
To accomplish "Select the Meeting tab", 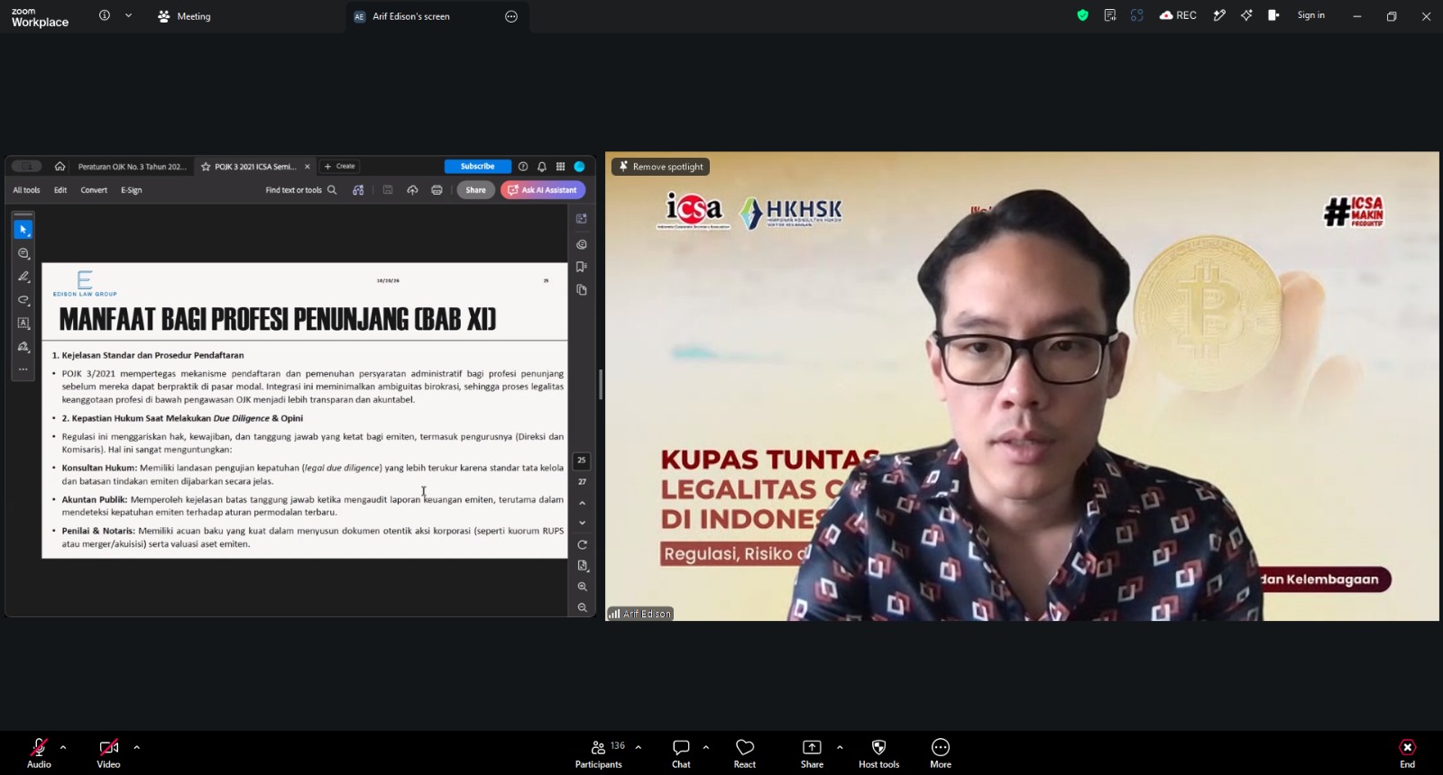I will pyautogui.click(x=184, y=16).
